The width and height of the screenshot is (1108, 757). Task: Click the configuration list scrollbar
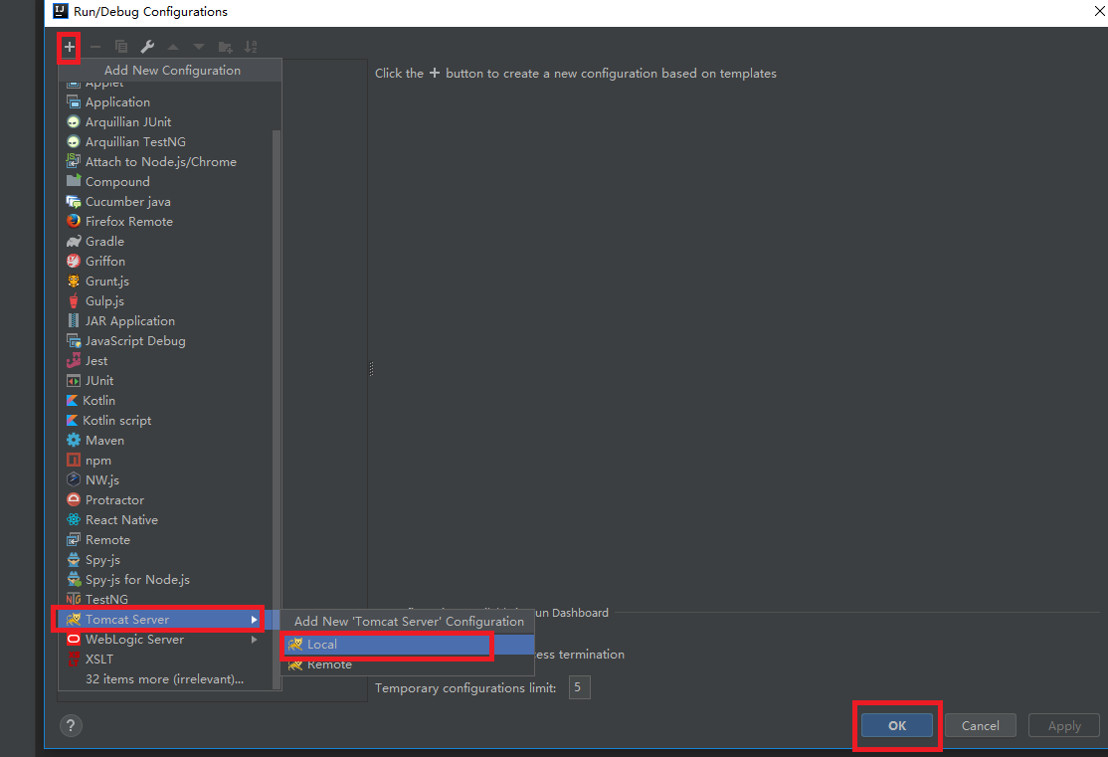277,409
